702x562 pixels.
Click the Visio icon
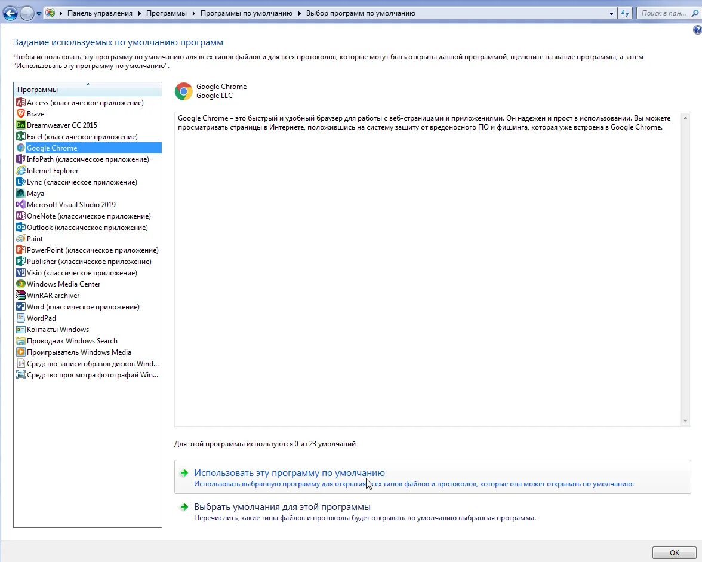(20, 273)
